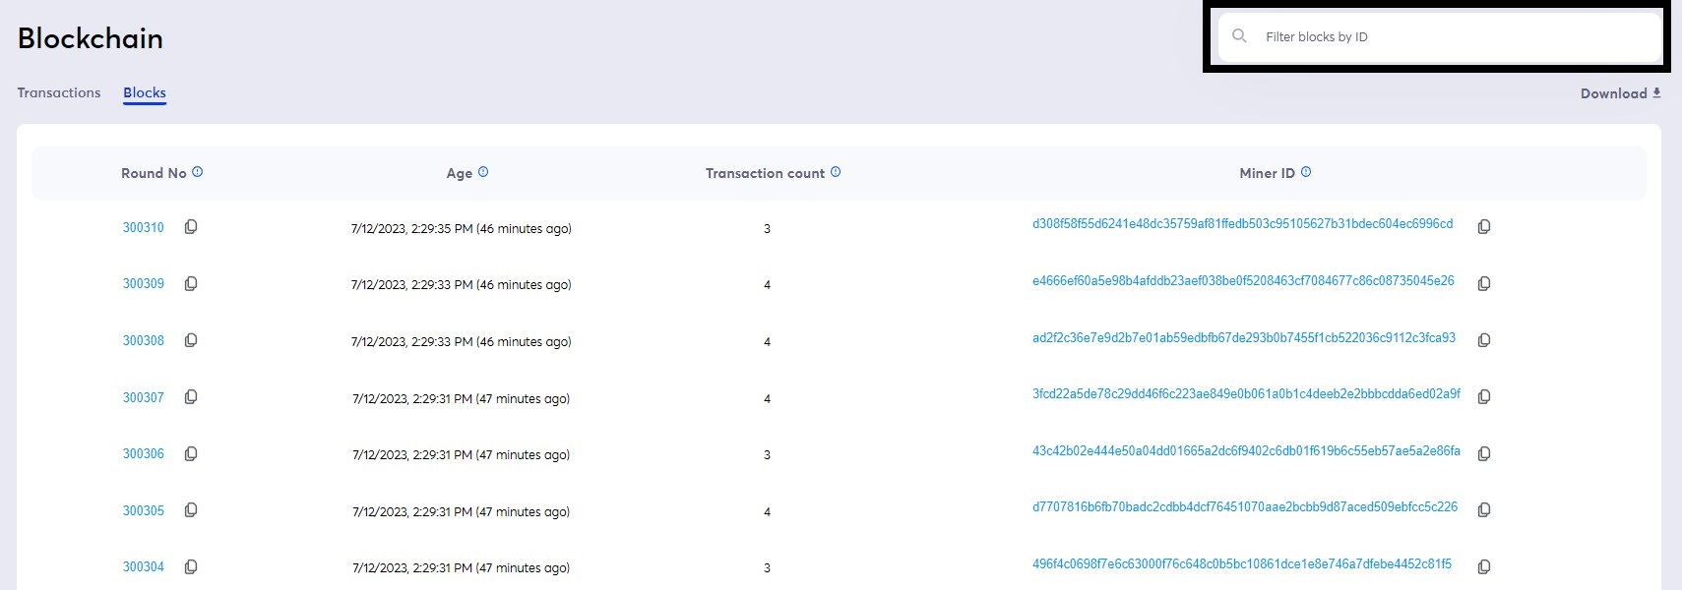The height and width of the screenshot is (590, 1682).
Task: Switch to the Transactions tab
Action: coord(59,92)
